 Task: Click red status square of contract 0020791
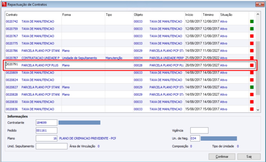pyautogui.click(x=252, y=65)
